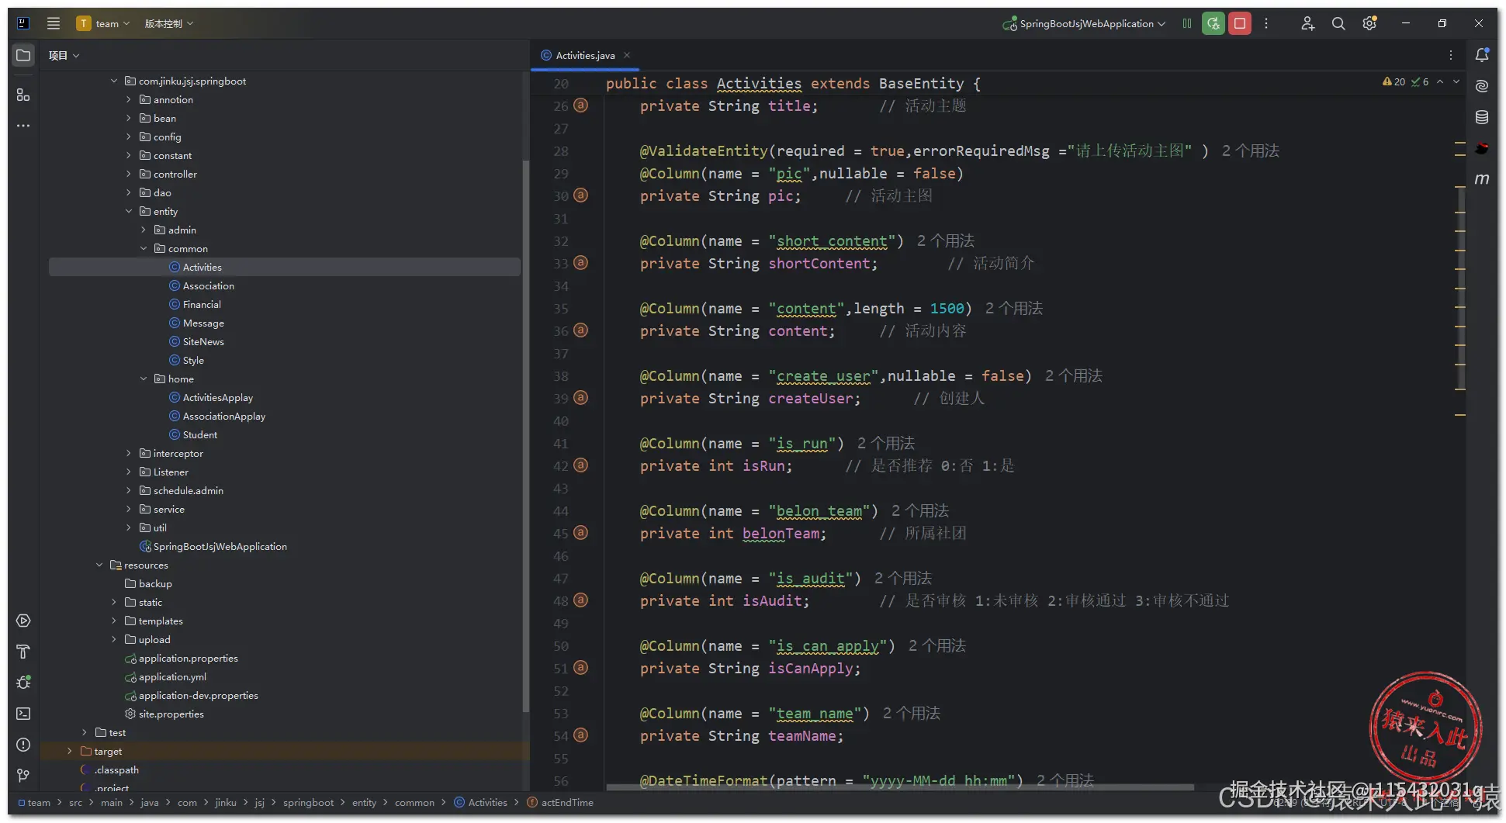
Task: Click the entity breadcrumb segment
Action: tap(364, 802)
